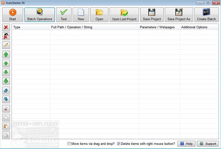Delete selected item with red X
The image size is (221, 149).
coord(6,27)
